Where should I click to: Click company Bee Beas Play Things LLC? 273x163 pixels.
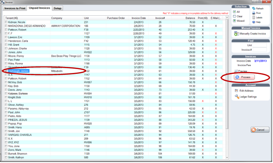point(66,56)
